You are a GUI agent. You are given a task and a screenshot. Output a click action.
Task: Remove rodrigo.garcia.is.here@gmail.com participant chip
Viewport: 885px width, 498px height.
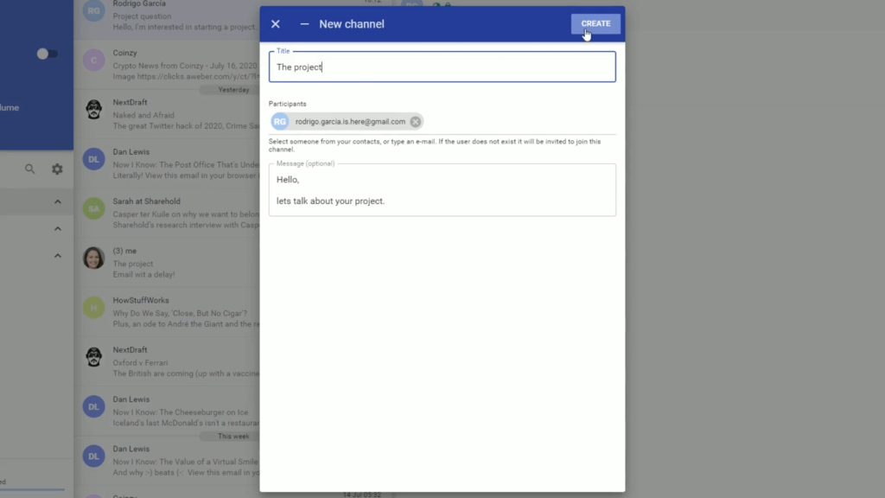(x=416, y=122)
